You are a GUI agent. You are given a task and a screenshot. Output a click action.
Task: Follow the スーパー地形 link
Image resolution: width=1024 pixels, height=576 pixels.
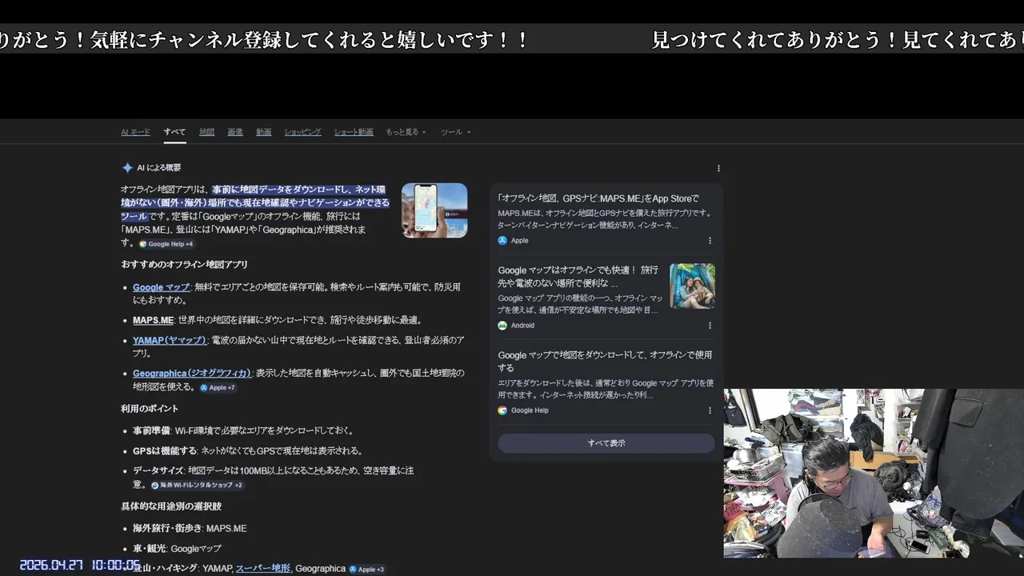coord(262,568)
